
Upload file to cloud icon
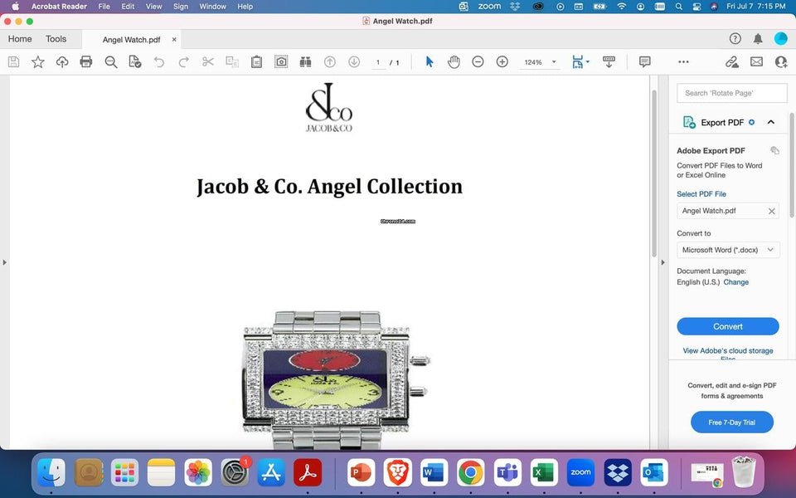(62, 62)
